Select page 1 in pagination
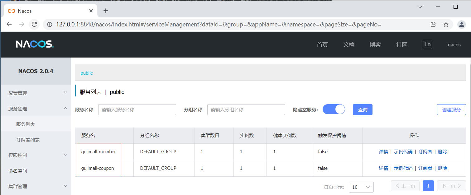This screenshot has width=471, height=195. tap(428, 186)
